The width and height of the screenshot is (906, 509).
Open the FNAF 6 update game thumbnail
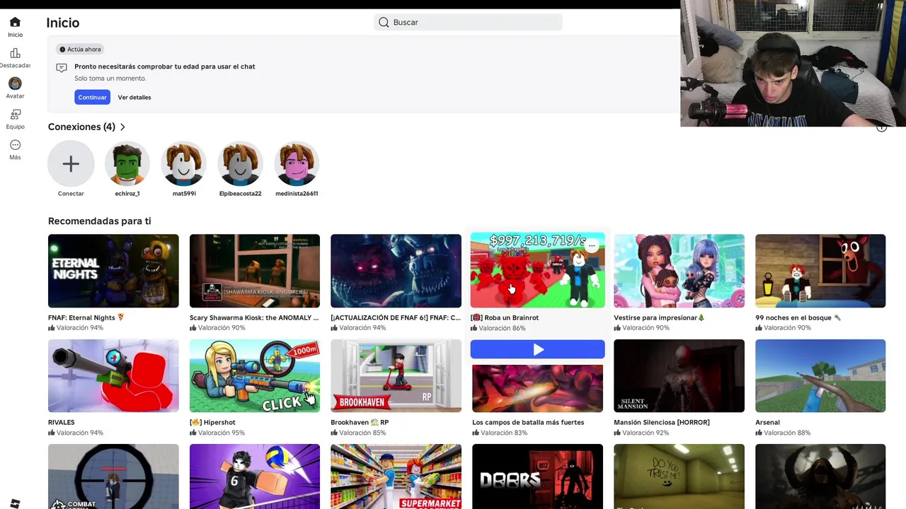coord(396,271)
